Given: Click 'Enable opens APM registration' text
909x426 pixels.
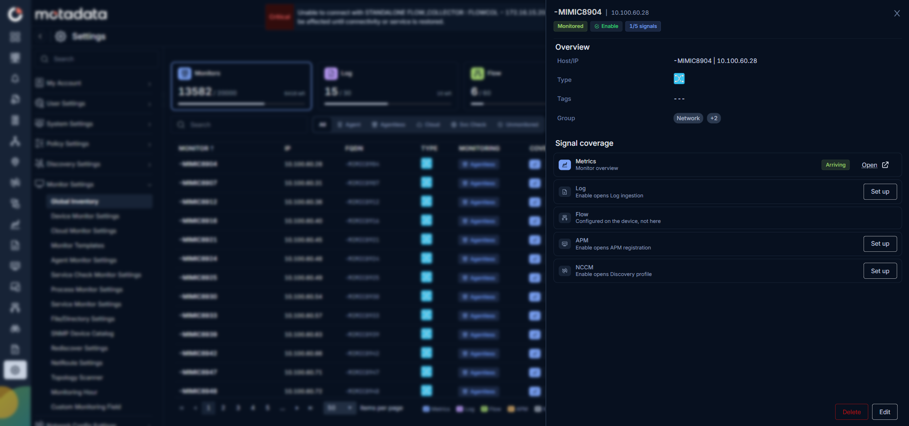Looking at the screenshot, I should [x=613, y=248].
